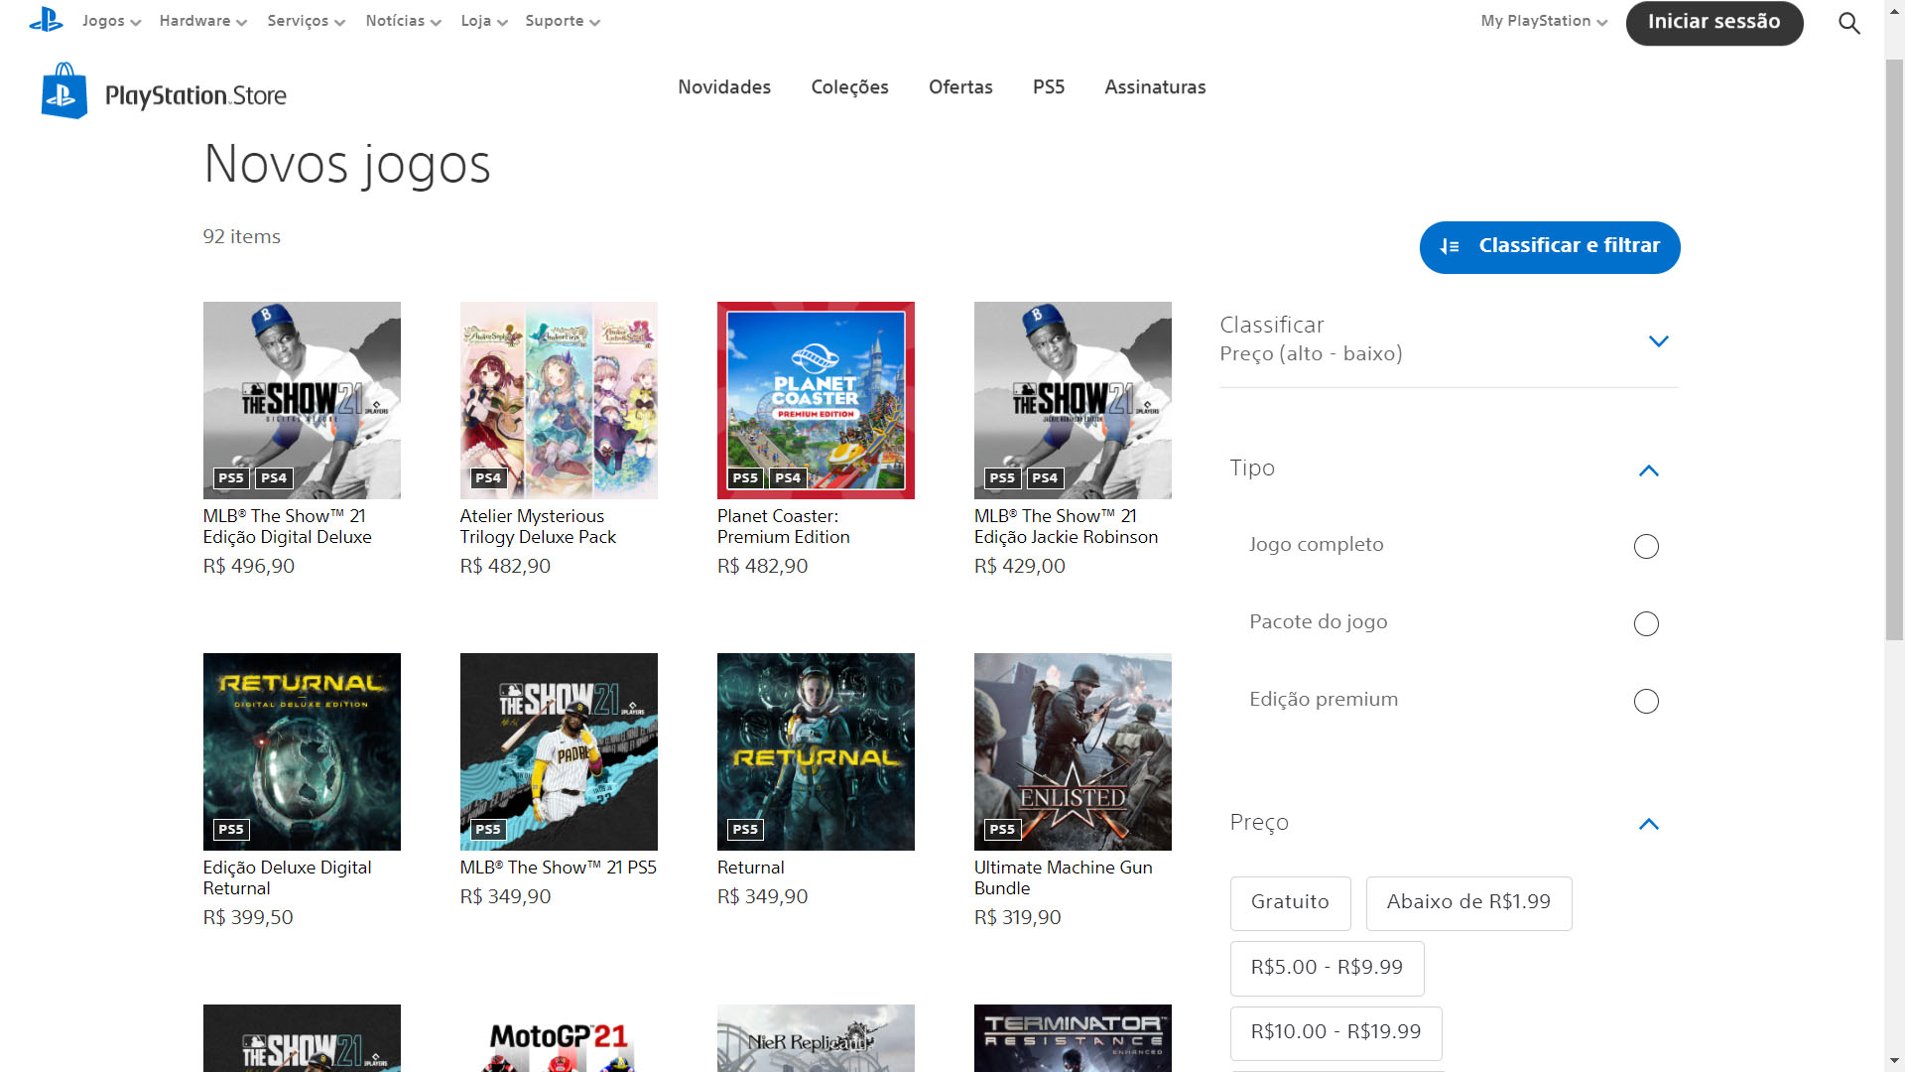
Task: Collapse the Tipo filter section
Action: tap(1648, 470)
